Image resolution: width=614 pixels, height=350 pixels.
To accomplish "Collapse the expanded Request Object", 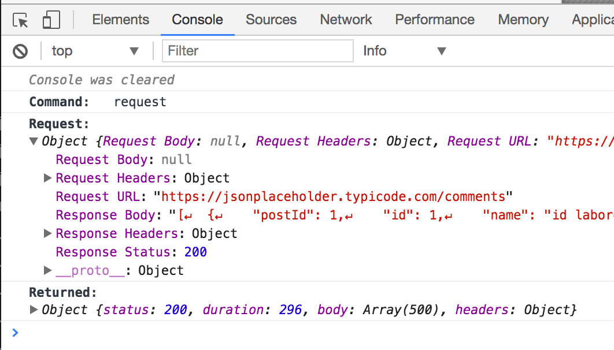I will (x=33, y=141).
